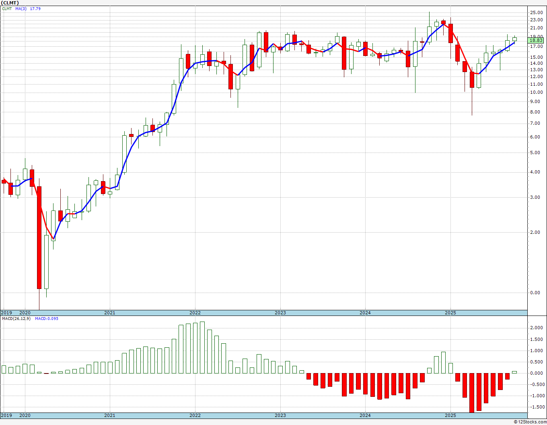
Task: Click the 1.000 MACD axis label
Action: pos(537,351)
